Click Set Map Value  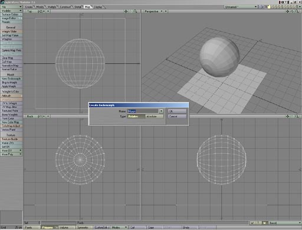11,35
